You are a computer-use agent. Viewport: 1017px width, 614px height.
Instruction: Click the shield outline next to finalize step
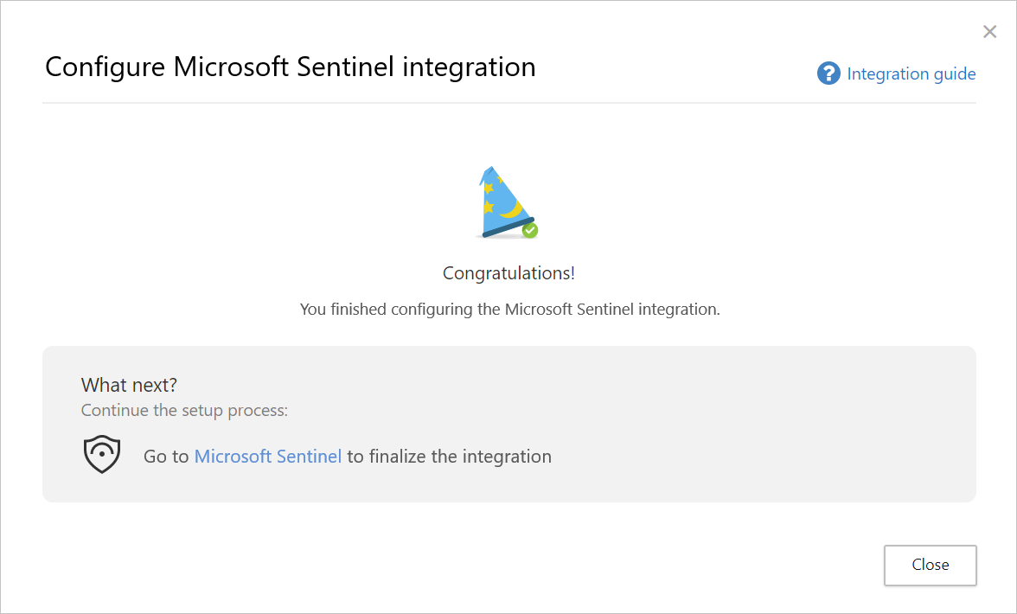click(x=101, y=453)
